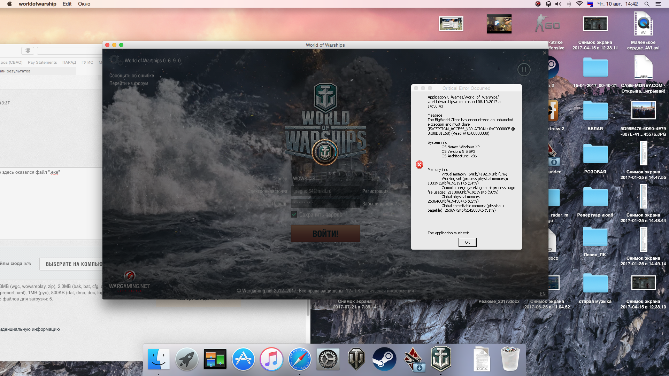Open Safari from the dock
Viewport: 669px width, 376px height.
point(300,359)
